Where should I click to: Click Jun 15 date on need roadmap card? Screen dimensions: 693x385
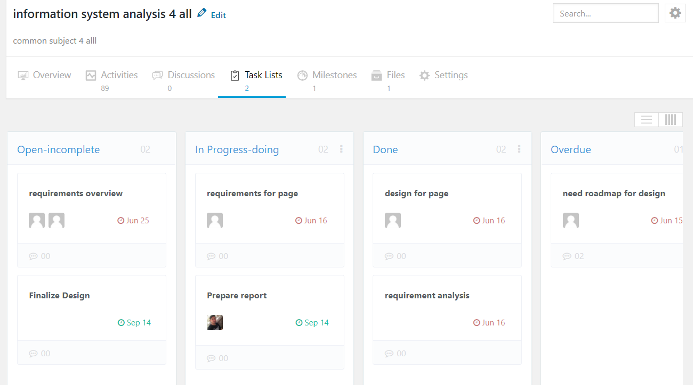(x=671, y=221)
